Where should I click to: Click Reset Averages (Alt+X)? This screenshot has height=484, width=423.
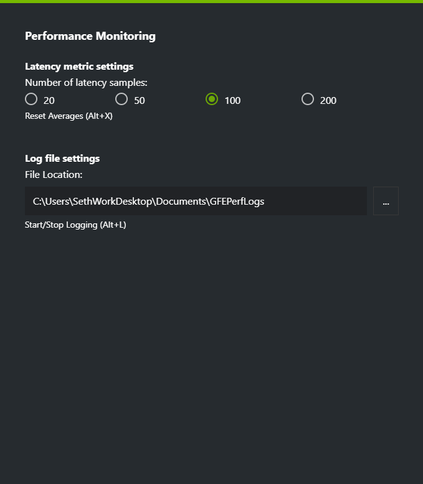[x=69, y=116]
